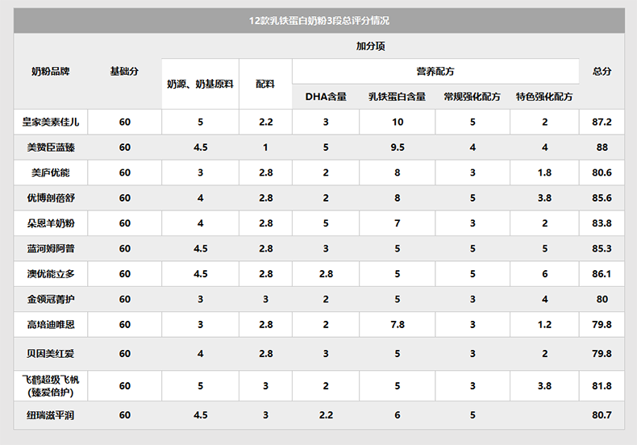This screenshot has height=445, width=637.
Task: Select the 奶粉品牌 column header
Action: pyautogui.click(x=51, y=72)
